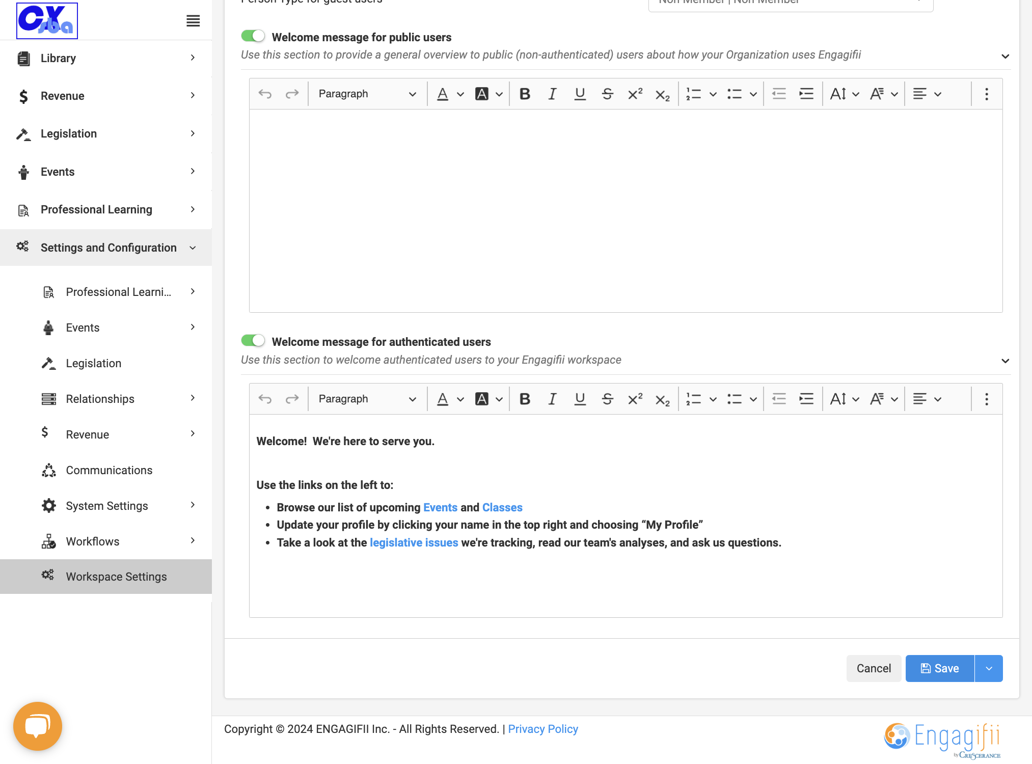Viewport: 1032px width, 764px height.
Task: Open font size dropdown in public editor
Action: click(x=845, y=94)
